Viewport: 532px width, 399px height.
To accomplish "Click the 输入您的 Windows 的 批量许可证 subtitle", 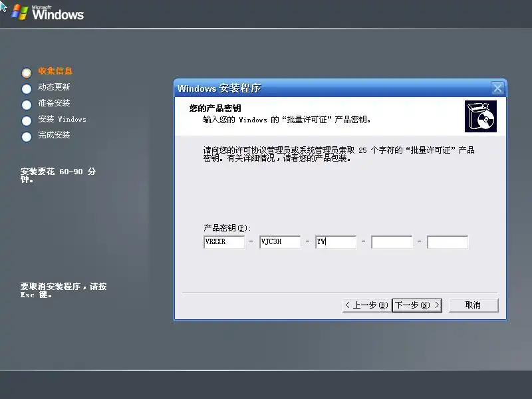I will (287, 120).
